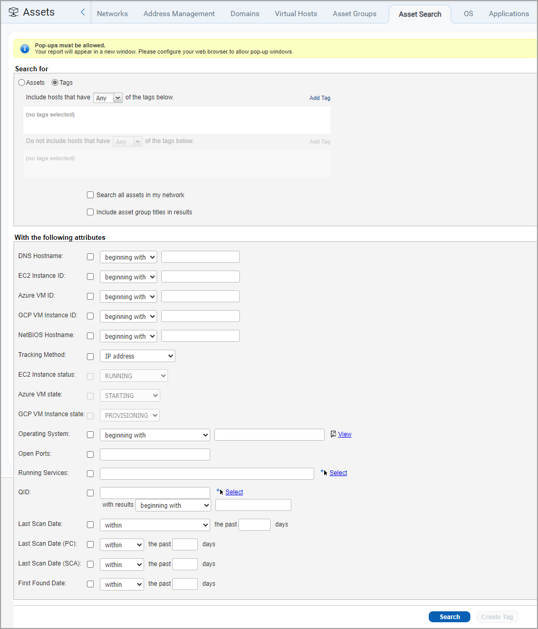Open the within dropdown for Last Scan Date
Screen dimensions: 538x629
tap(155, 524)
